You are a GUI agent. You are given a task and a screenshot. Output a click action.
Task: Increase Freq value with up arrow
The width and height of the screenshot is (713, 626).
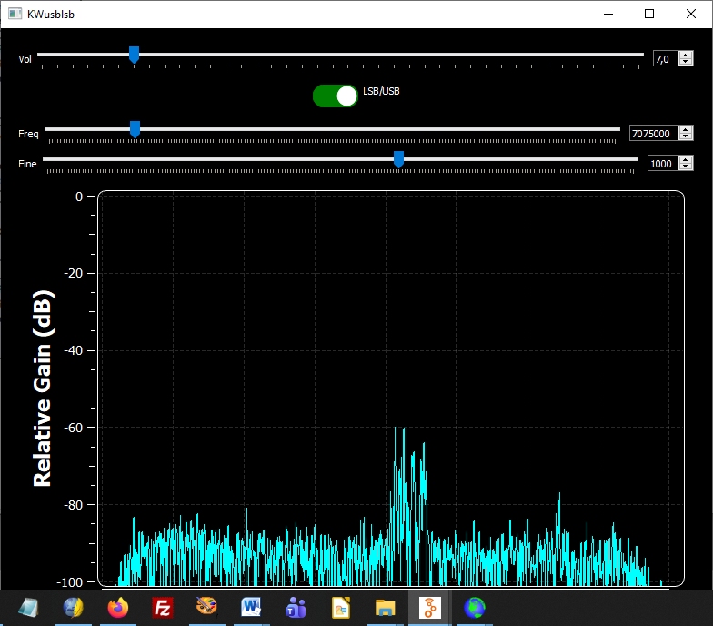tap(686, 129)
